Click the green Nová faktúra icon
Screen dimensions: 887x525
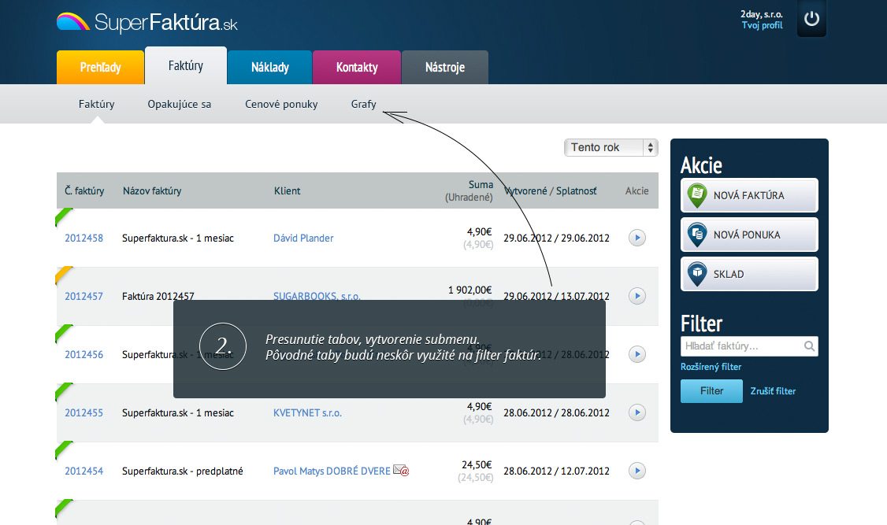click(697, 195)
